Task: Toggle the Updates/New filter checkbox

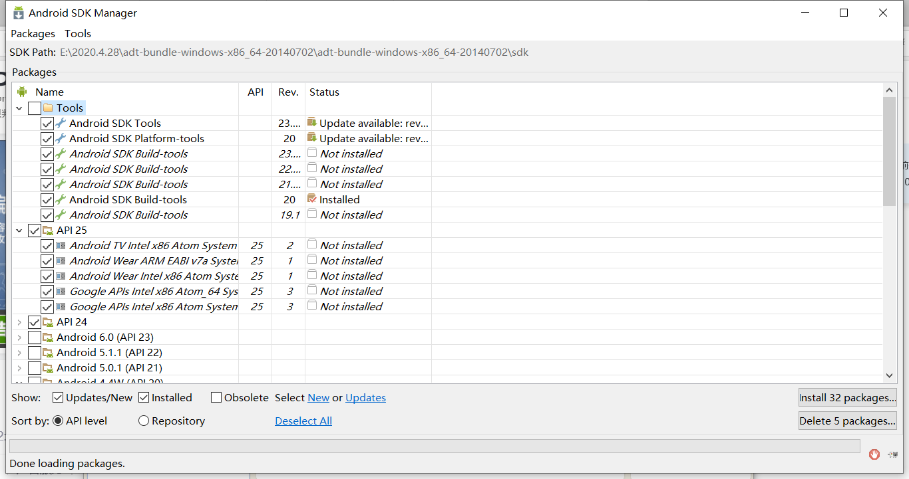Action: pyautogui.click(x=58, y=397)
